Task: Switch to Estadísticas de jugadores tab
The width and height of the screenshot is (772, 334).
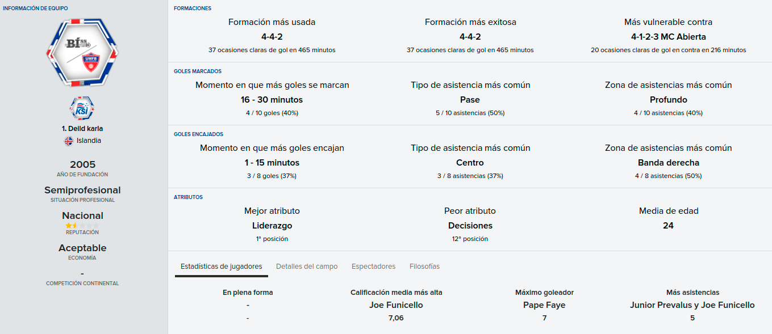Action: 222,267
